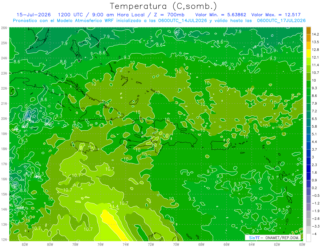
Task: Select the "1200 UTC" time text
Action: 70,15
